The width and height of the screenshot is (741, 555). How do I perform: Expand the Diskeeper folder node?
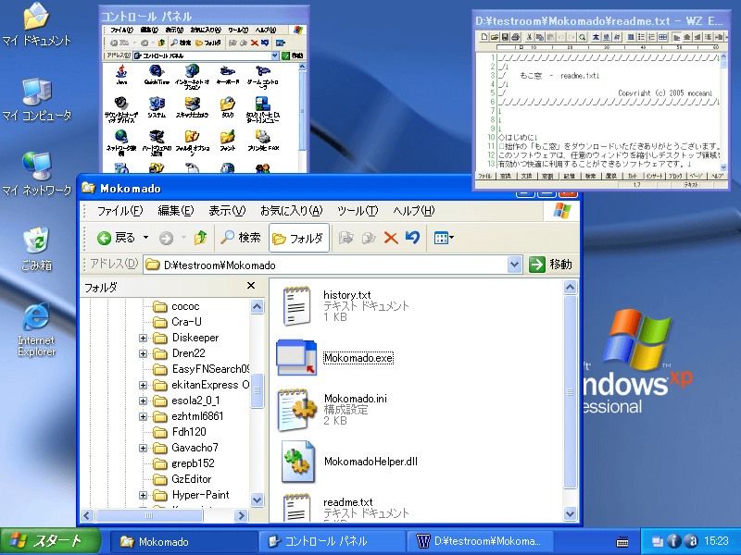pos(143,338)
